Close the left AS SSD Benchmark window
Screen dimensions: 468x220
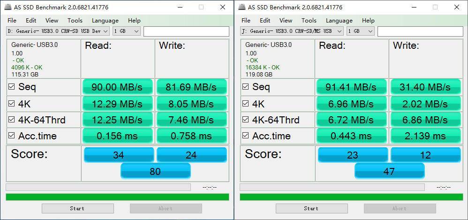[x=223, y=7]
